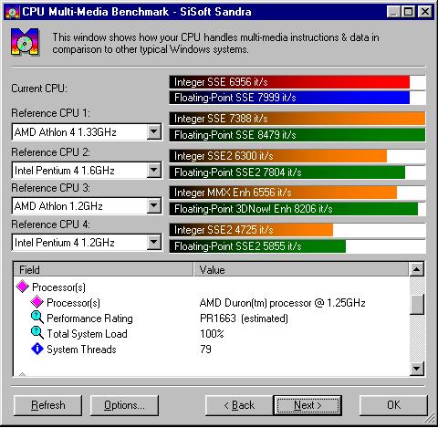438x428 pixels.
Task: Open the Reference CPU 1 dropdown arrow
Action: pyautogui.click(x=154, y=131)
